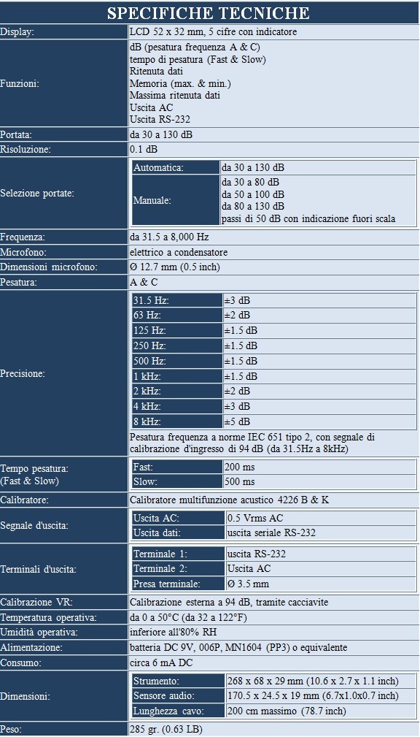Click the '2 kHz:' precision cell
Image resolution: width=420 pixels, height=737 pixels.
(177, 391)
